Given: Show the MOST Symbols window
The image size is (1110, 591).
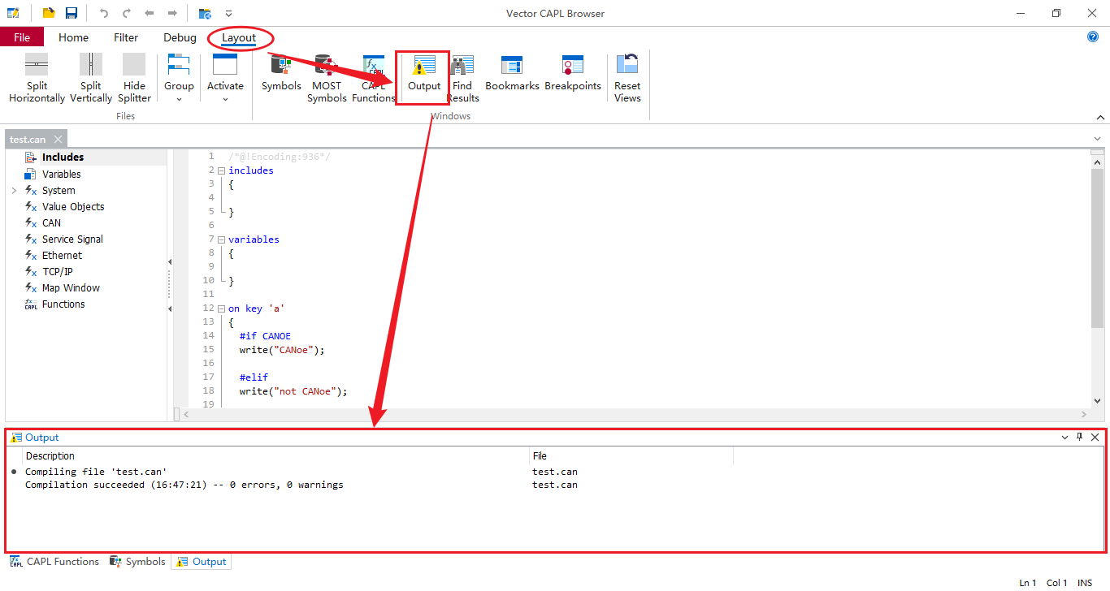Looking at the screenshot, I should click(x=327, y=78).
